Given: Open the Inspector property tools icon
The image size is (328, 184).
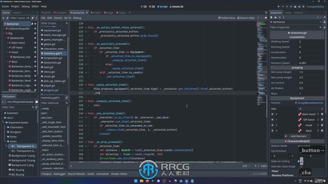Looking at the screenshot, I should (324, 27).
